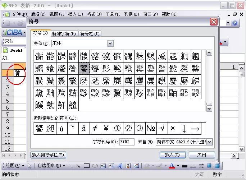The image size is (246, 180).
Task: Pick the Arrow line drawing tool
Action: click(x=78, y=166)
